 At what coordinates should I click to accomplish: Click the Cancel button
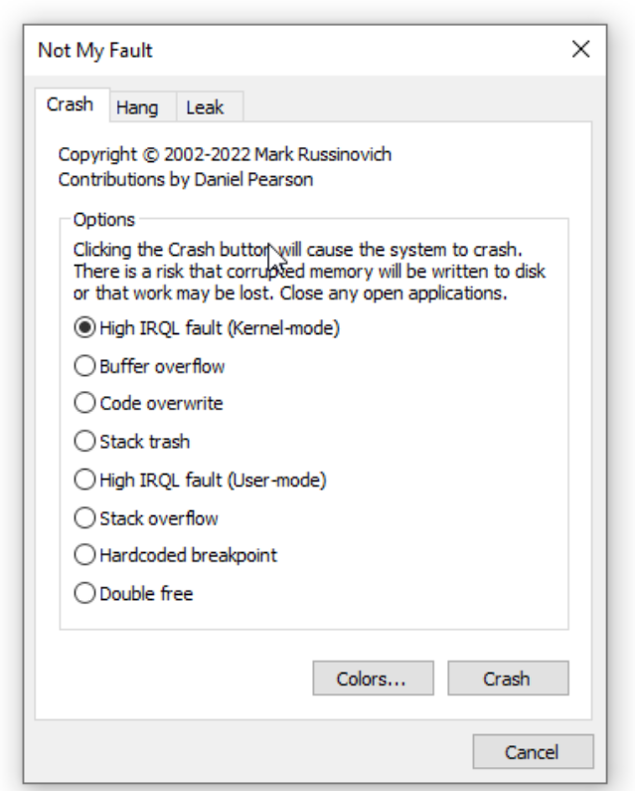[x=533, y=752]
